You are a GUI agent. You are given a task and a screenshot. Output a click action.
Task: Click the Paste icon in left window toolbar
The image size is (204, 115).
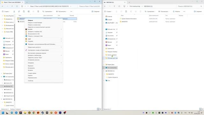pos(24,11)
